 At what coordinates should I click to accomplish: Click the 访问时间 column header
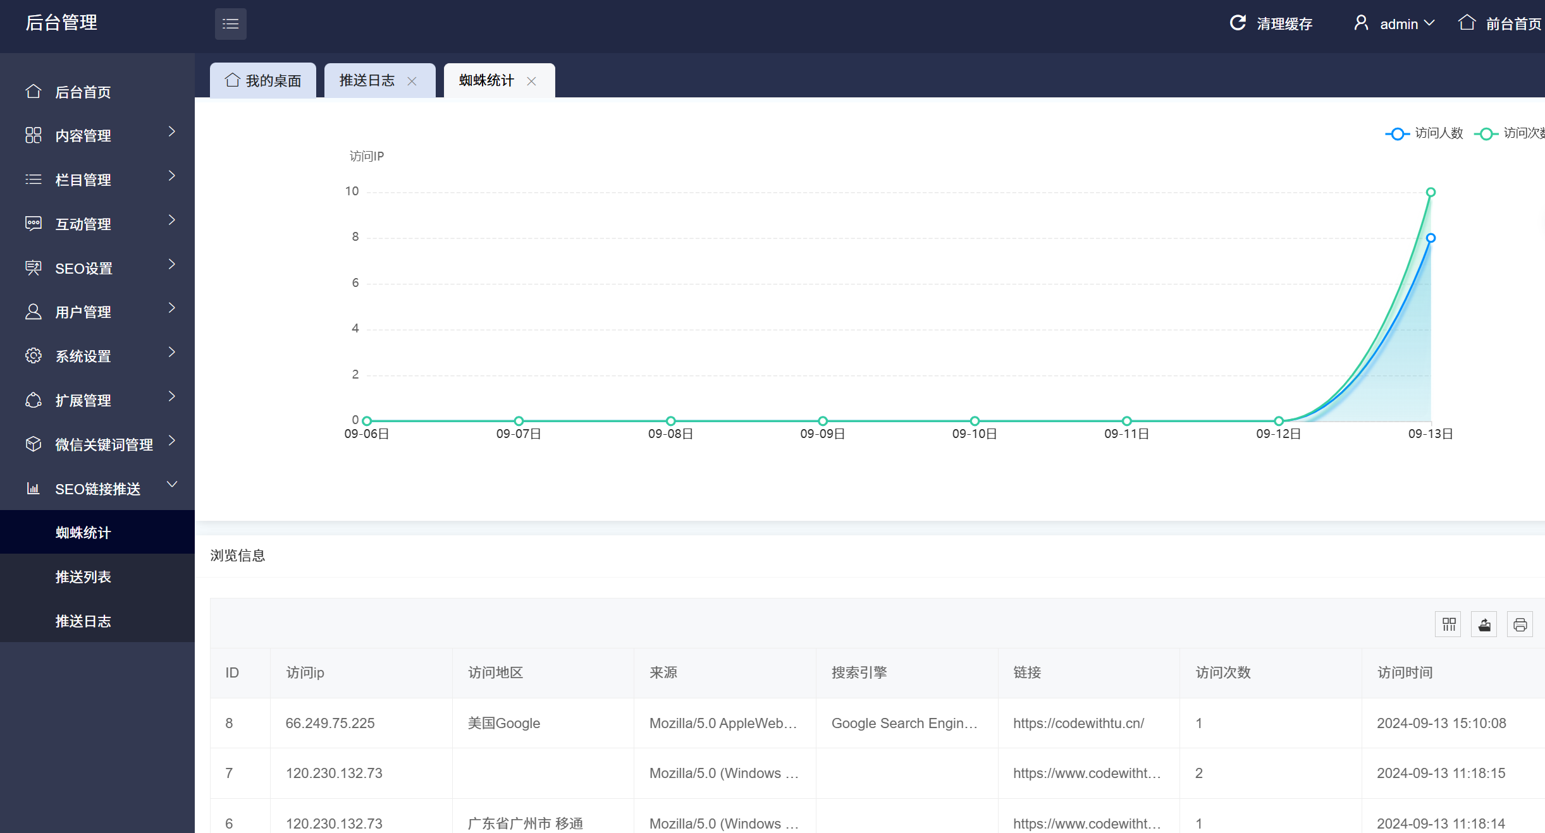(1453, 672)
